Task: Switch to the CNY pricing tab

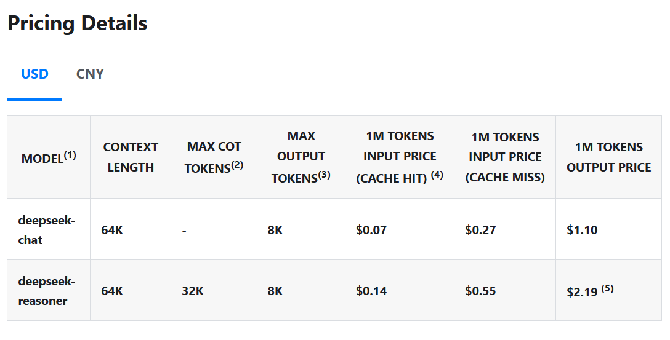Action: click(90, 74)
